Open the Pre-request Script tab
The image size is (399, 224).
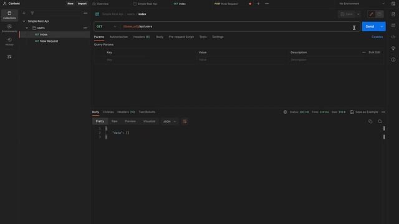181,37
